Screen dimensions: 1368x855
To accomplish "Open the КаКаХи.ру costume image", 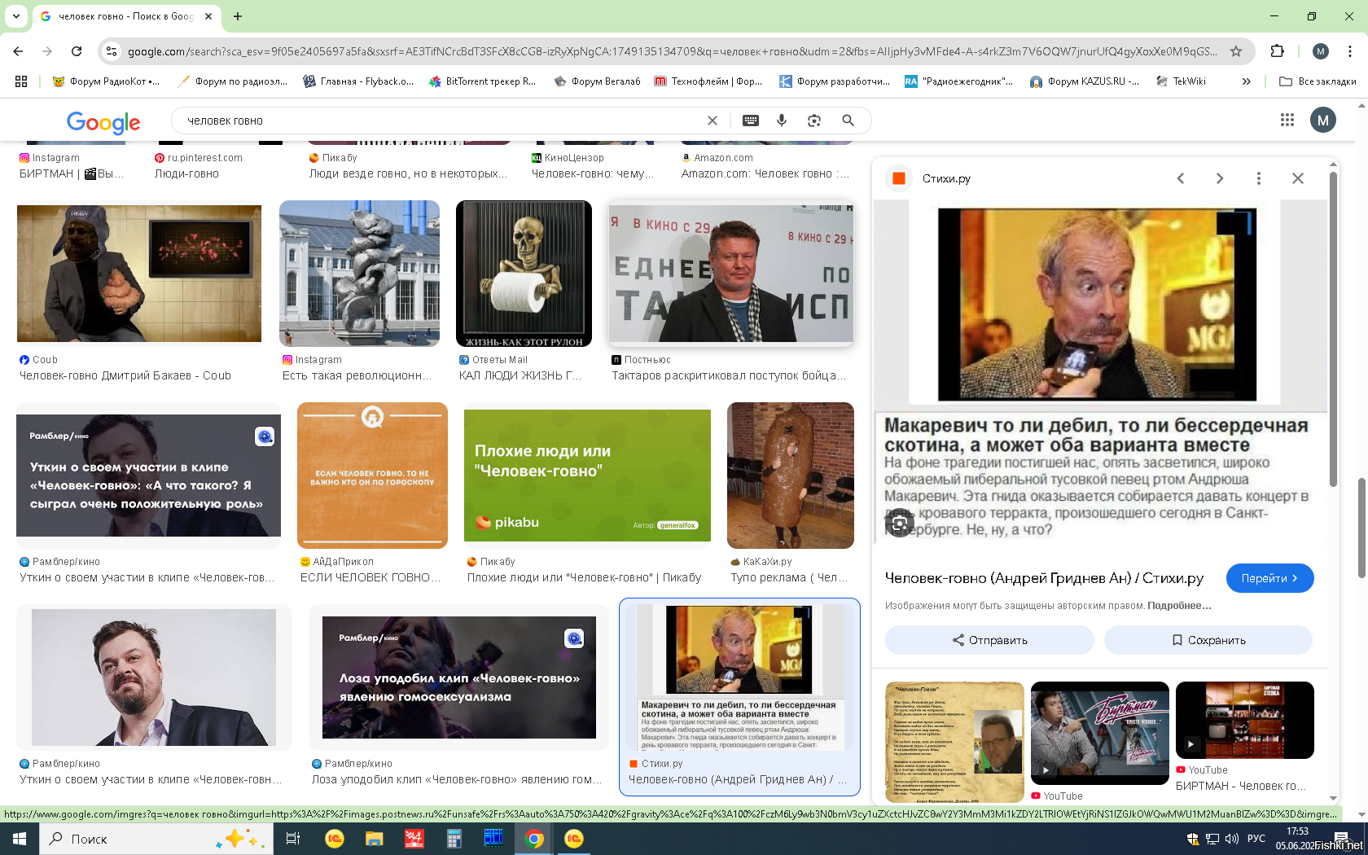I will click(x=791, y=476).
